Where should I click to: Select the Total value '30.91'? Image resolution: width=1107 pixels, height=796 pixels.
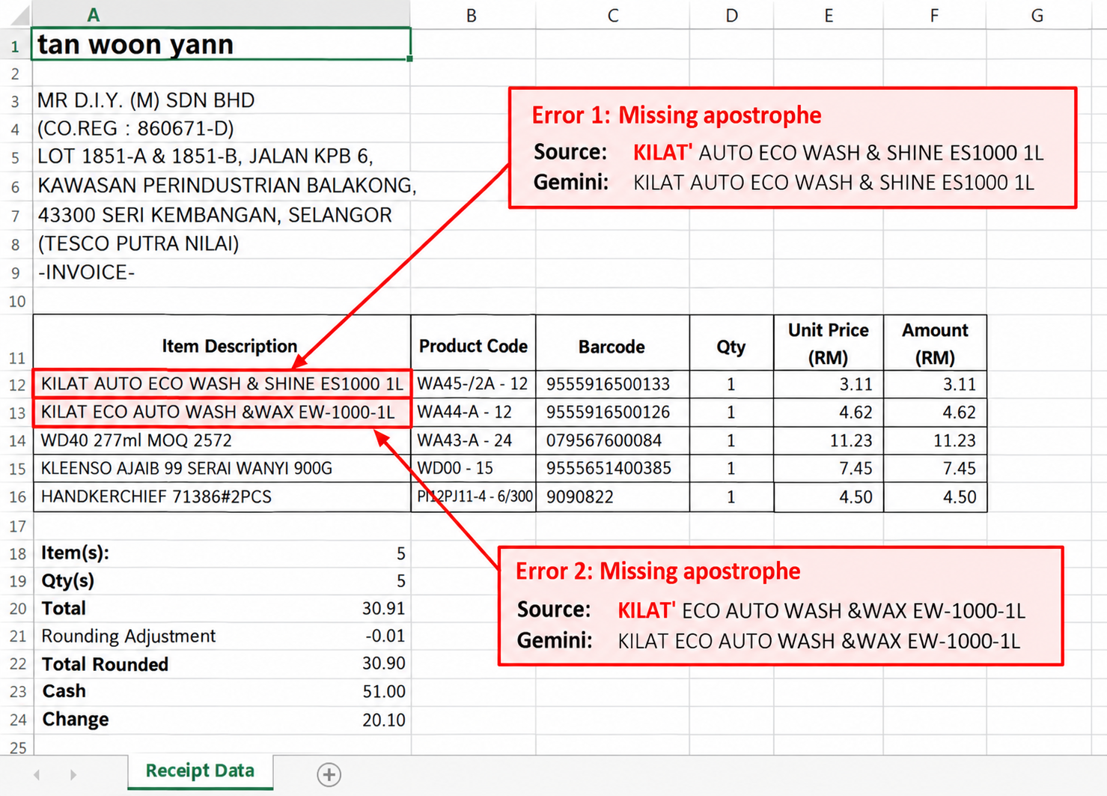[x=383, y=609]
